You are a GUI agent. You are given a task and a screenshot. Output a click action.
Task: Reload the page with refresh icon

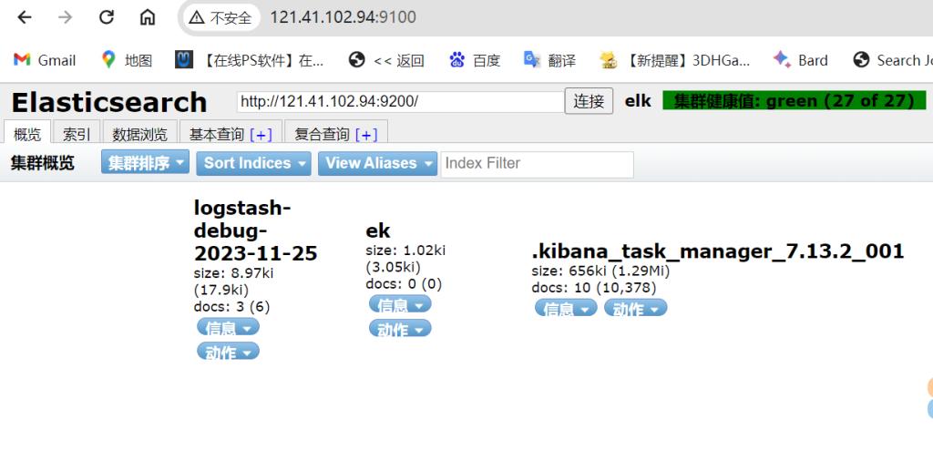point(106,17)
